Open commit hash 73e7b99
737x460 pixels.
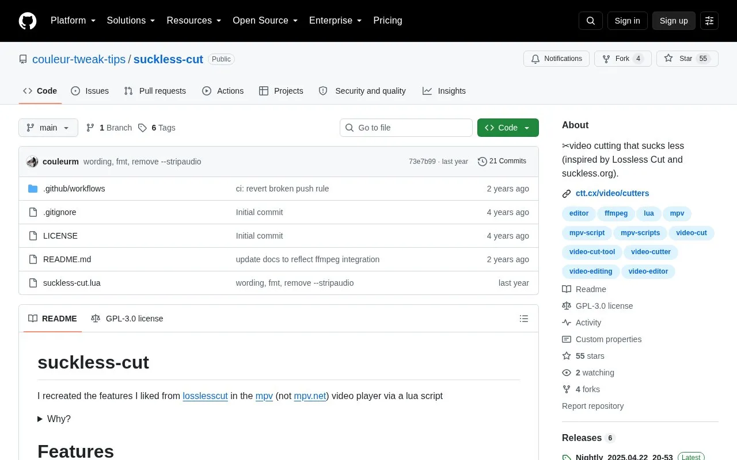(x=422, y=162)
